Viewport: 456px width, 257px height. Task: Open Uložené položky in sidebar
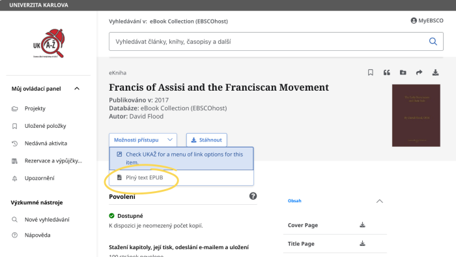tap(45, 126)
